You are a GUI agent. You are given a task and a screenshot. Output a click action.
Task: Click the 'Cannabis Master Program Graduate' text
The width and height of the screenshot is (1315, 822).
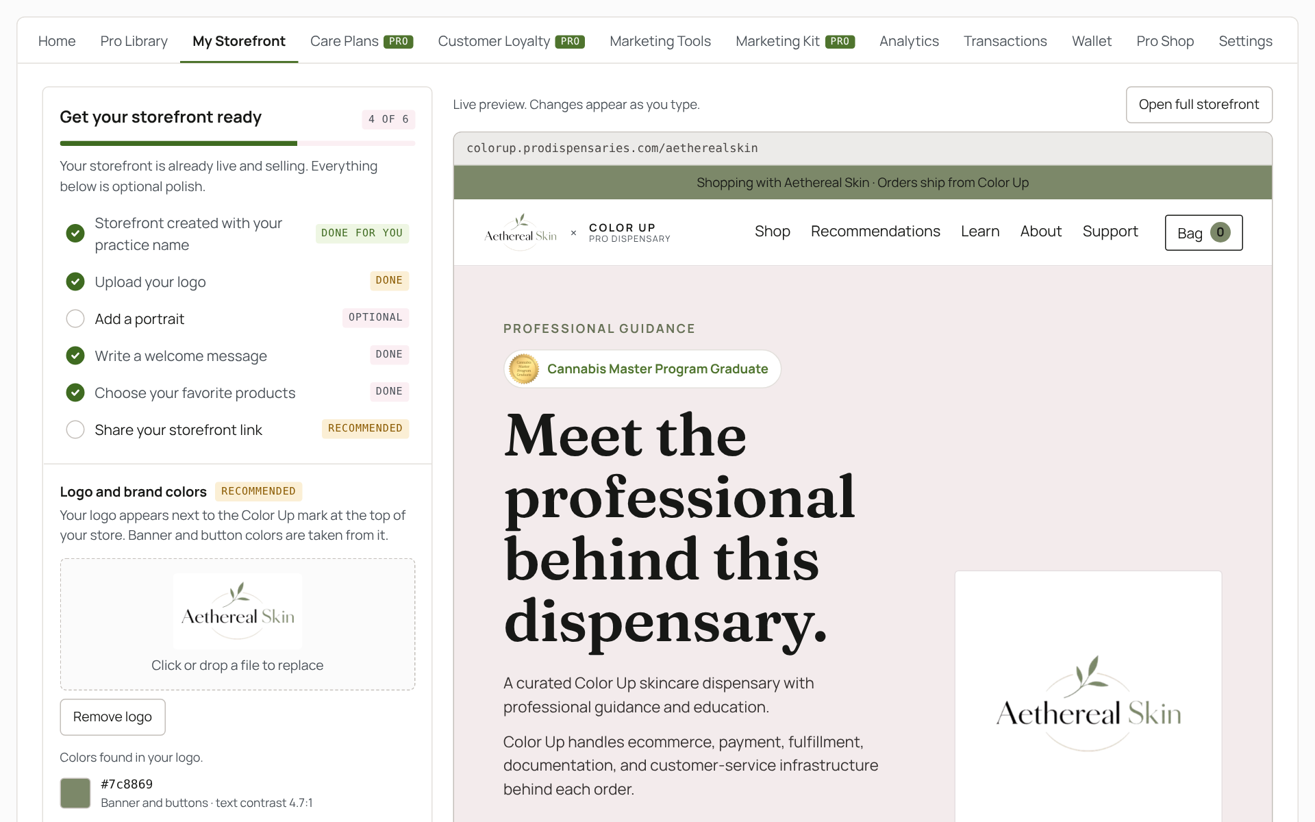tap(657, 369)
